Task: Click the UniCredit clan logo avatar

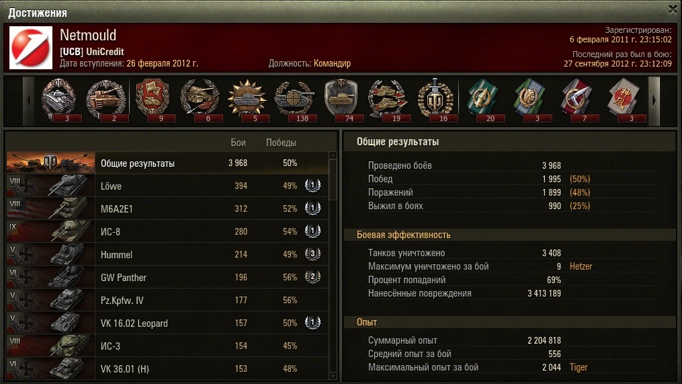Action: [x=31, y=48]
